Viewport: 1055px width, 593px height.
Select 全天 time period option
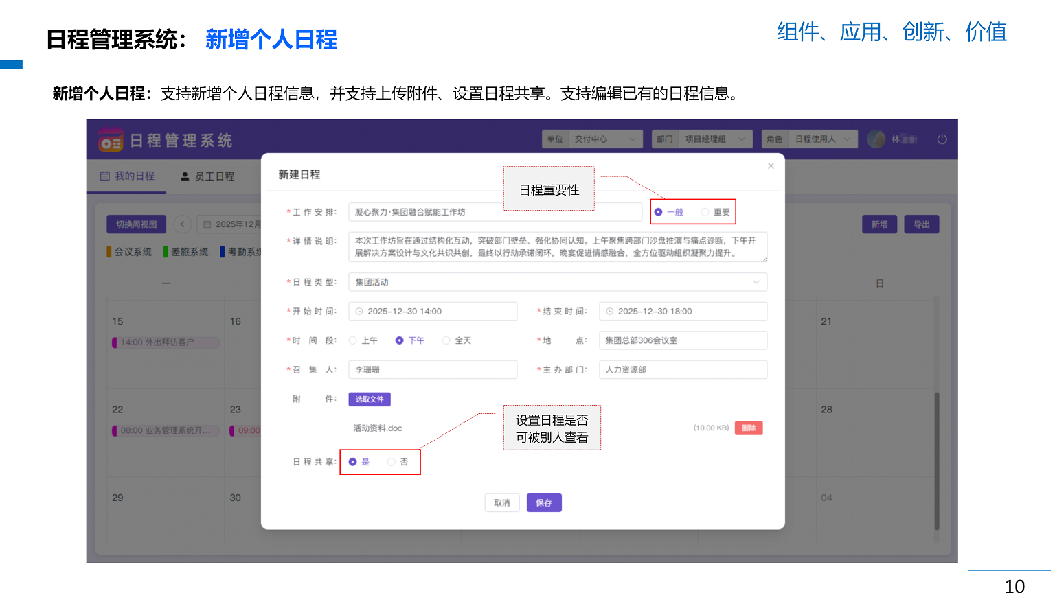coord(446,340)
